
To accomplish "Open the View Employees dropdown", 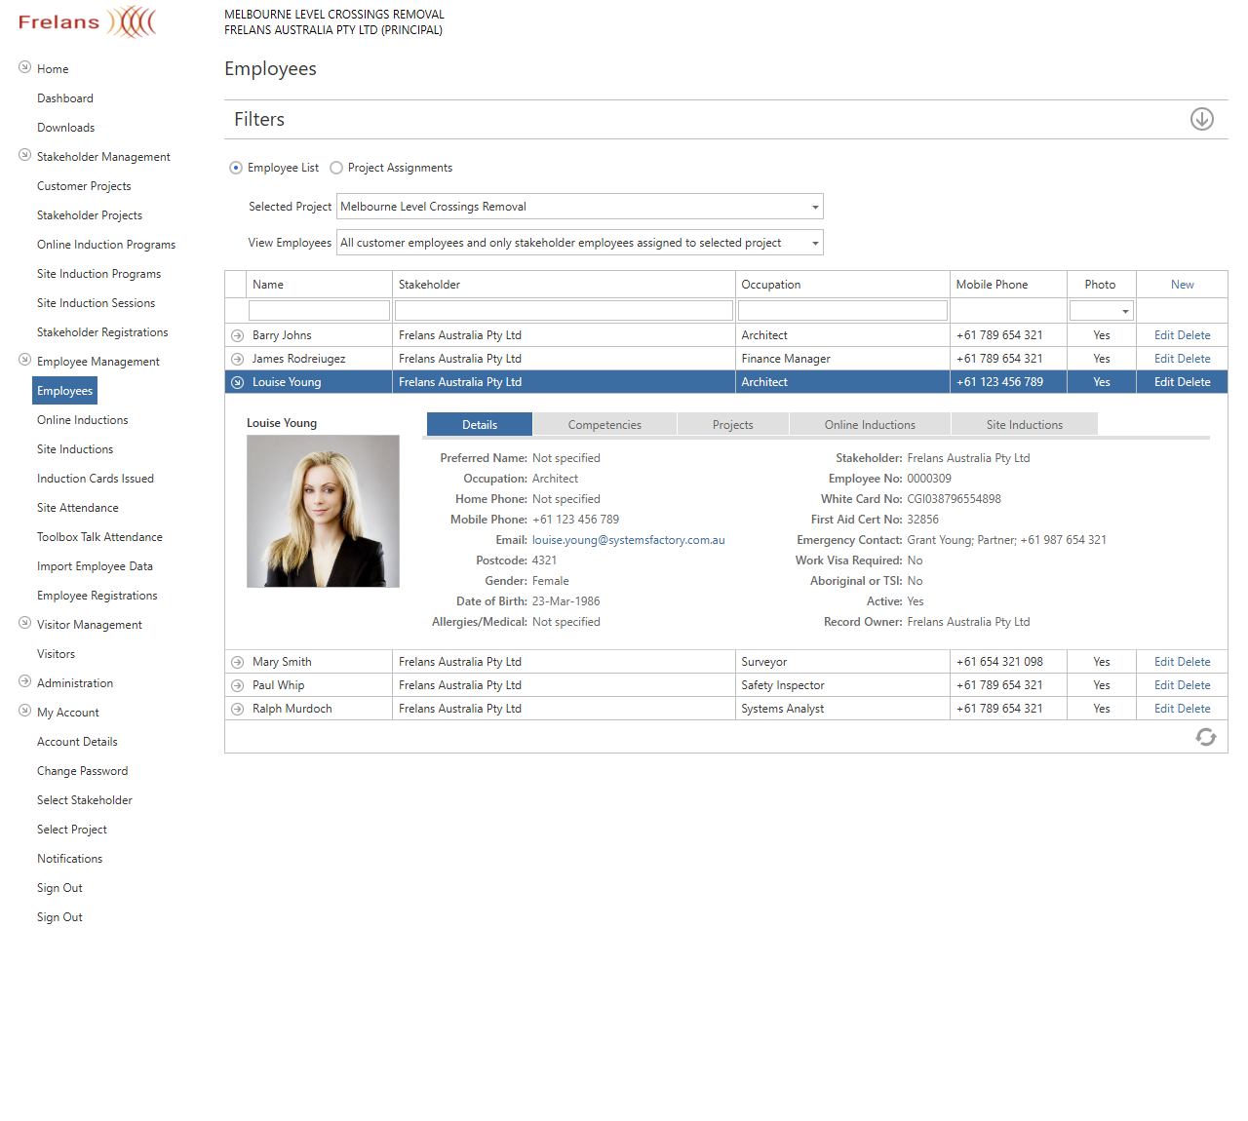I will click(x=814, y=243).
